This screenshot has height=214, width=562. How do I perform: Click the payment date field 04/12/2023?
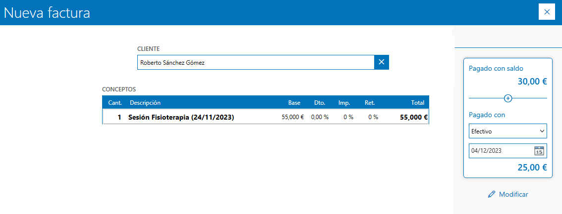click(x=500, y=151)
